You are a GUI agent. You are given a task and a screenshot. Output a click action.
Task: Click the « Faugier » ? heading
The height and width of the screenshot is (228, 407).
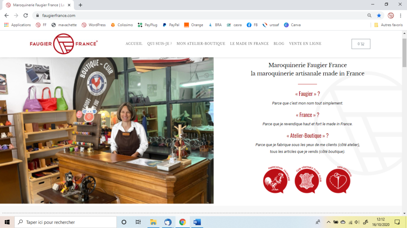coord(307,94)
